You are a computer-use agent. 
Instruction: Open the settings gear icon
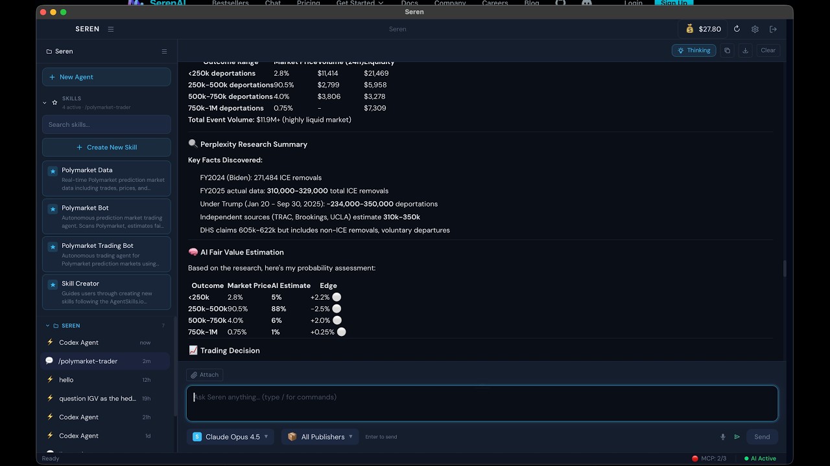click(x=755, y=29)
